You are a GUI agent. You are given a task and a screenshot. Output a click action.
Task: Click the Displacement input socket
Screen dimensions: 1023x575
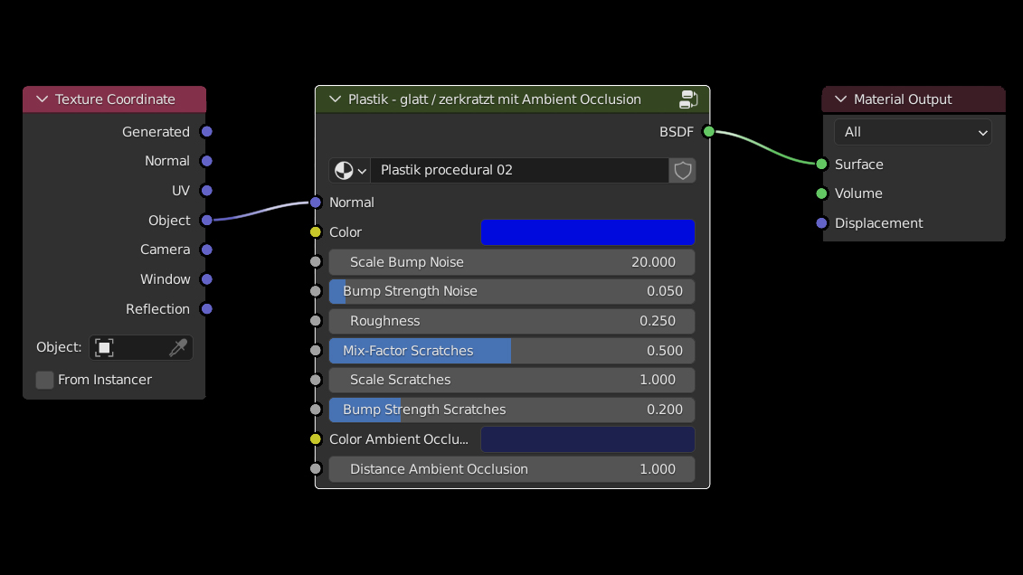(821, 223)
